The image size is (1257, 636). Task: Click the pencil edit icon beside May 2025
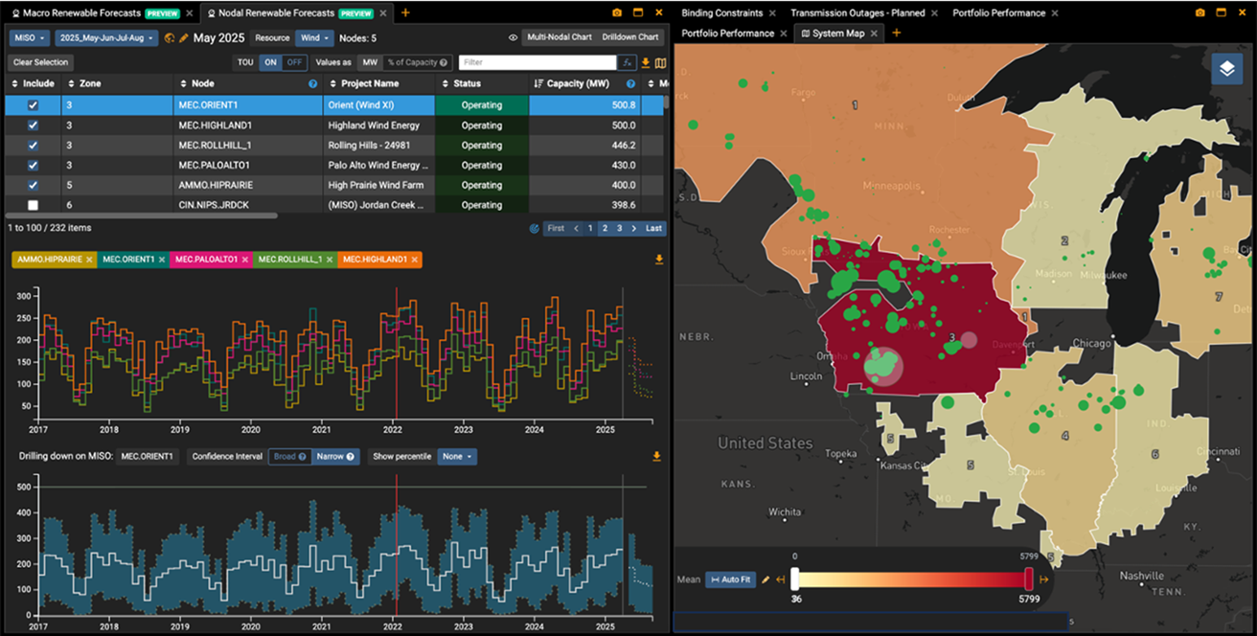point(183,38)
